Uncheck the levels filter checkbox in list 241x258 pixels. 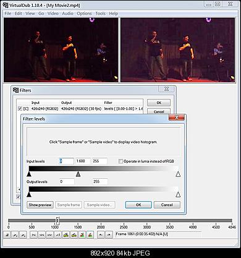tap(20, 108)
